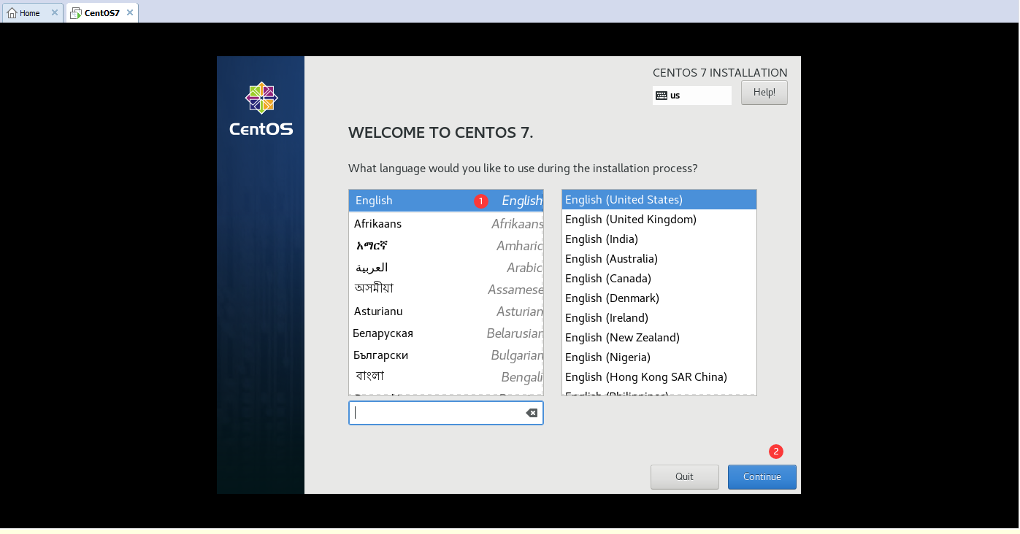Click the Continue button
This screenshot has height=534, width=1020.
[762, 477]
